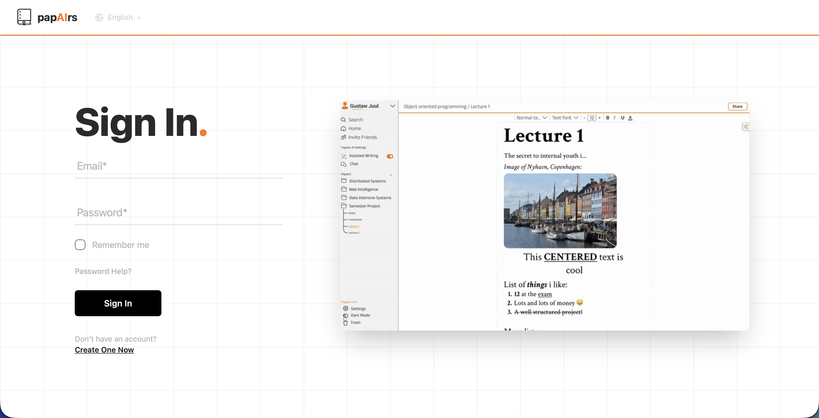Focus the Password input field

click(x=178, y=213)
